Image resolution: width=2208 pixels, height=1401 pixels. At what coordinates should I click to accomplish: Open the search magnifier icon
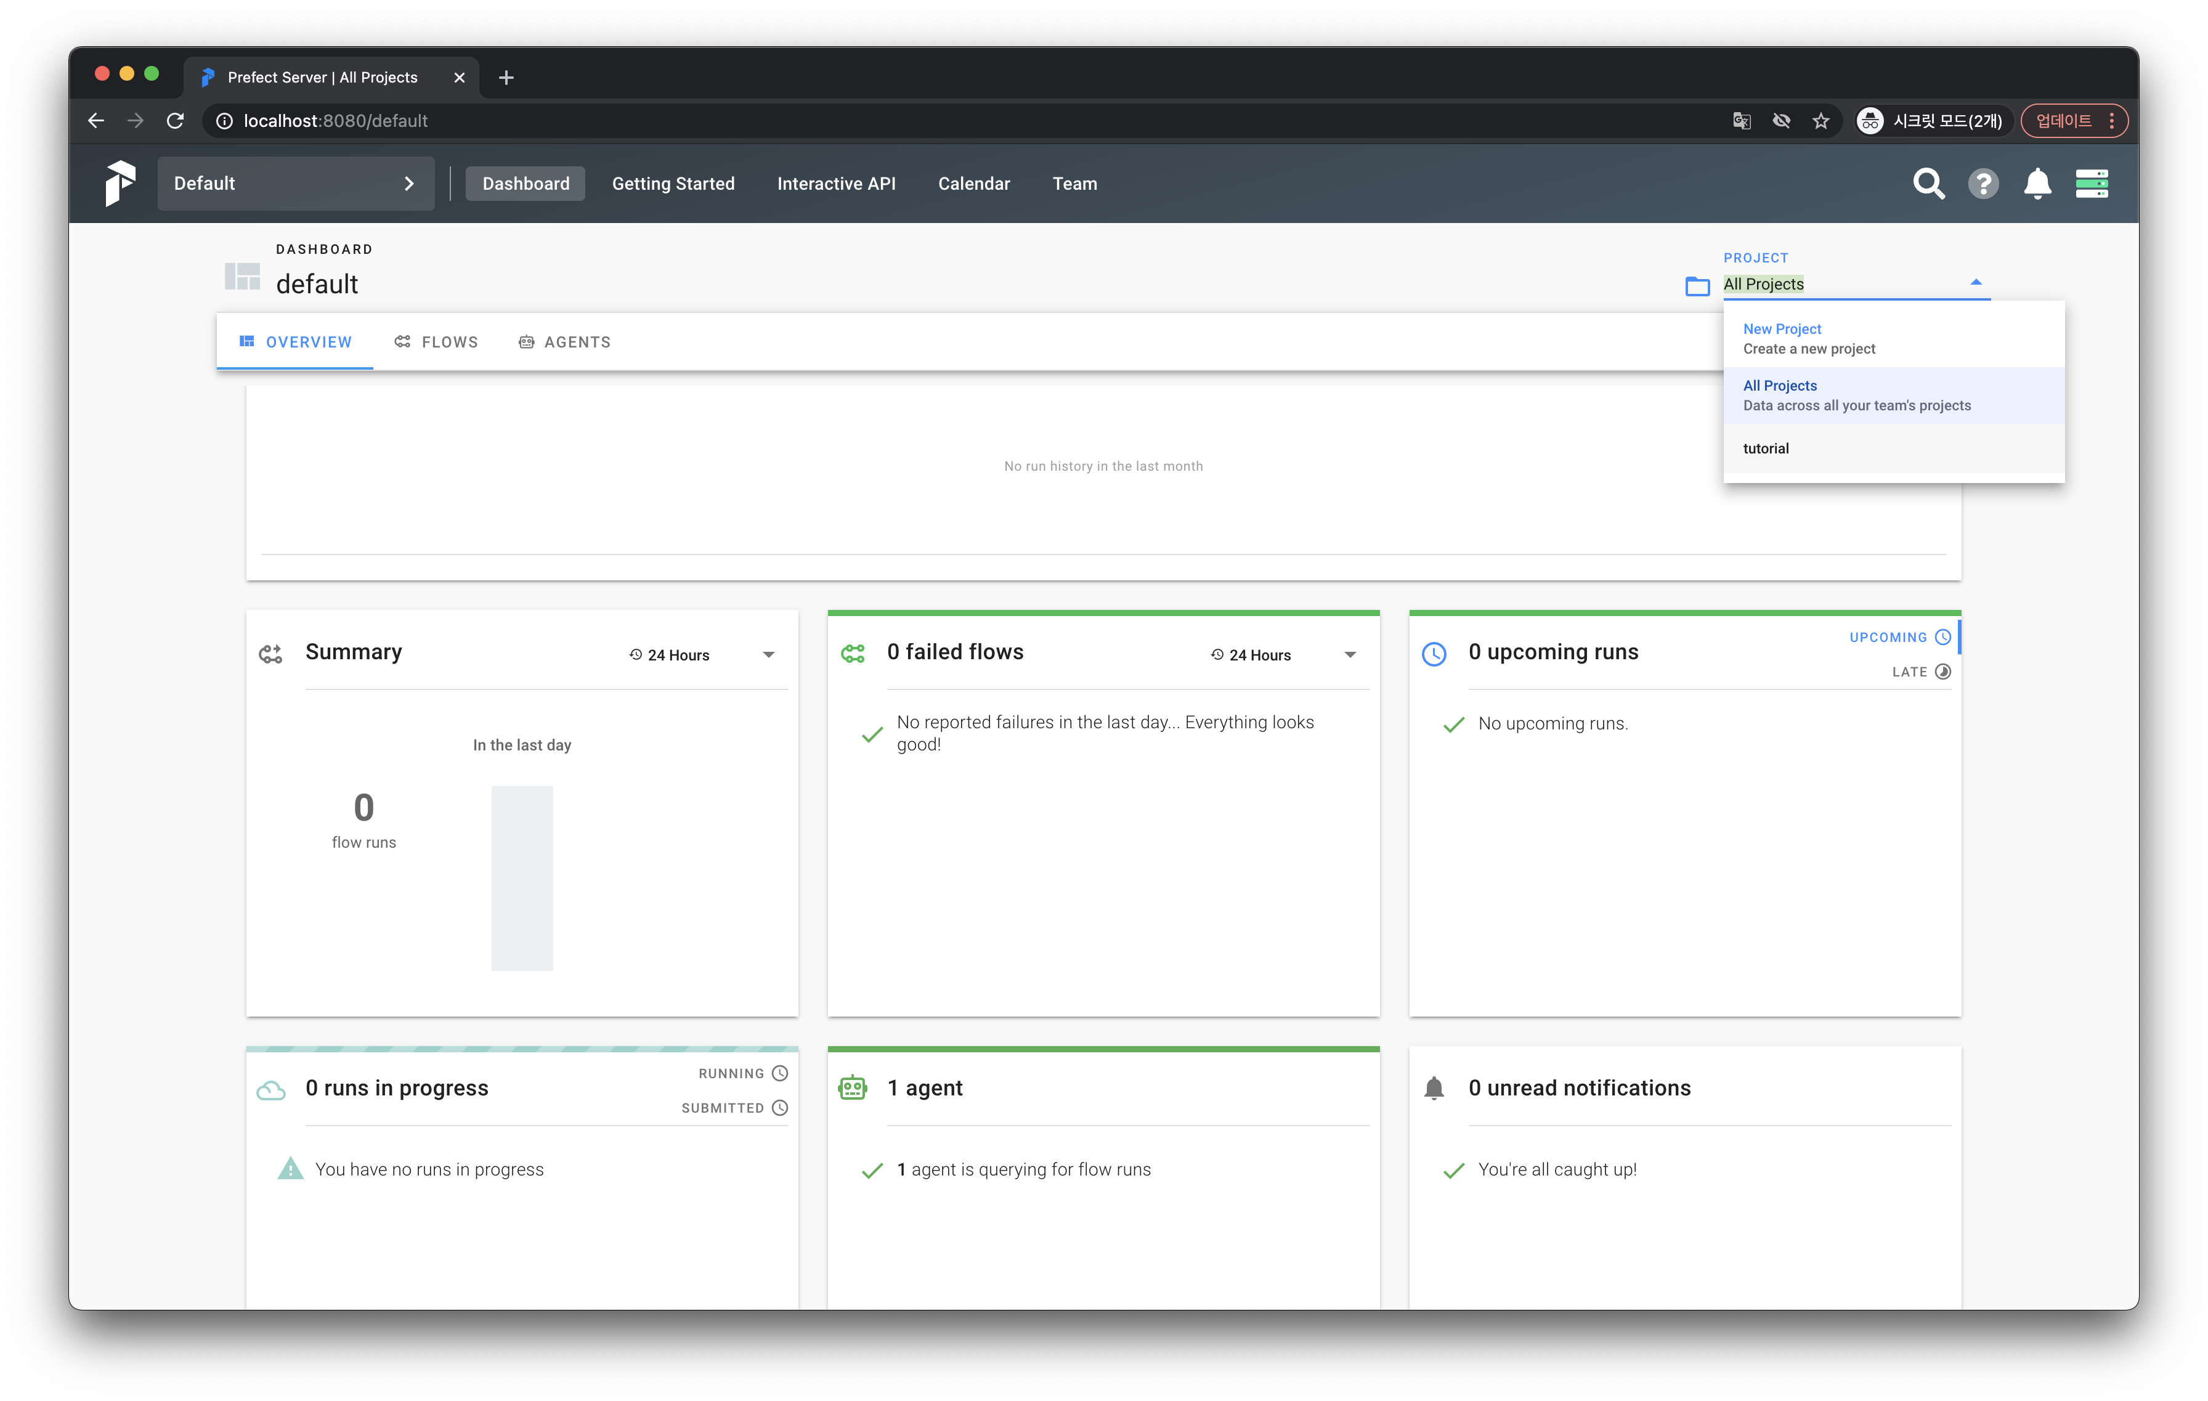click(1928, 184)
